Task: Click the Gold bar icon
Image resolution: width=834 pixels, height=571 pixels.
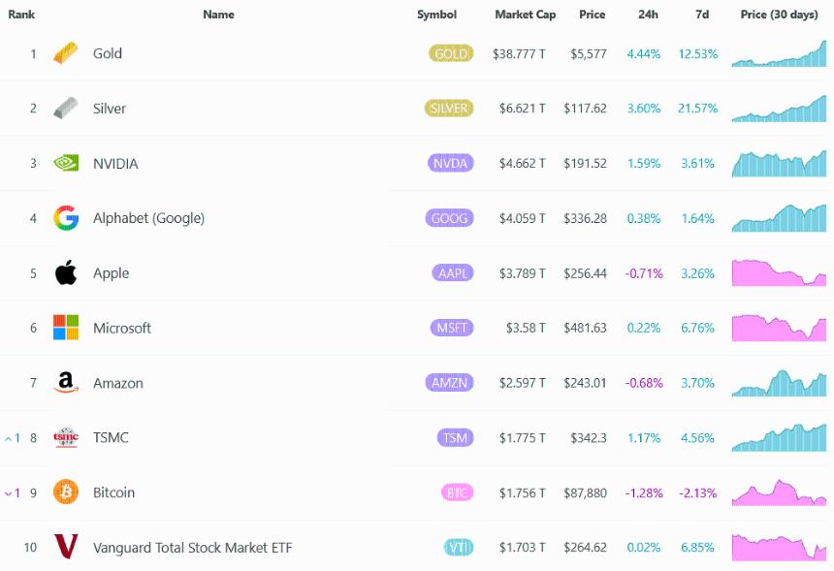Action: tap(66, 53)
